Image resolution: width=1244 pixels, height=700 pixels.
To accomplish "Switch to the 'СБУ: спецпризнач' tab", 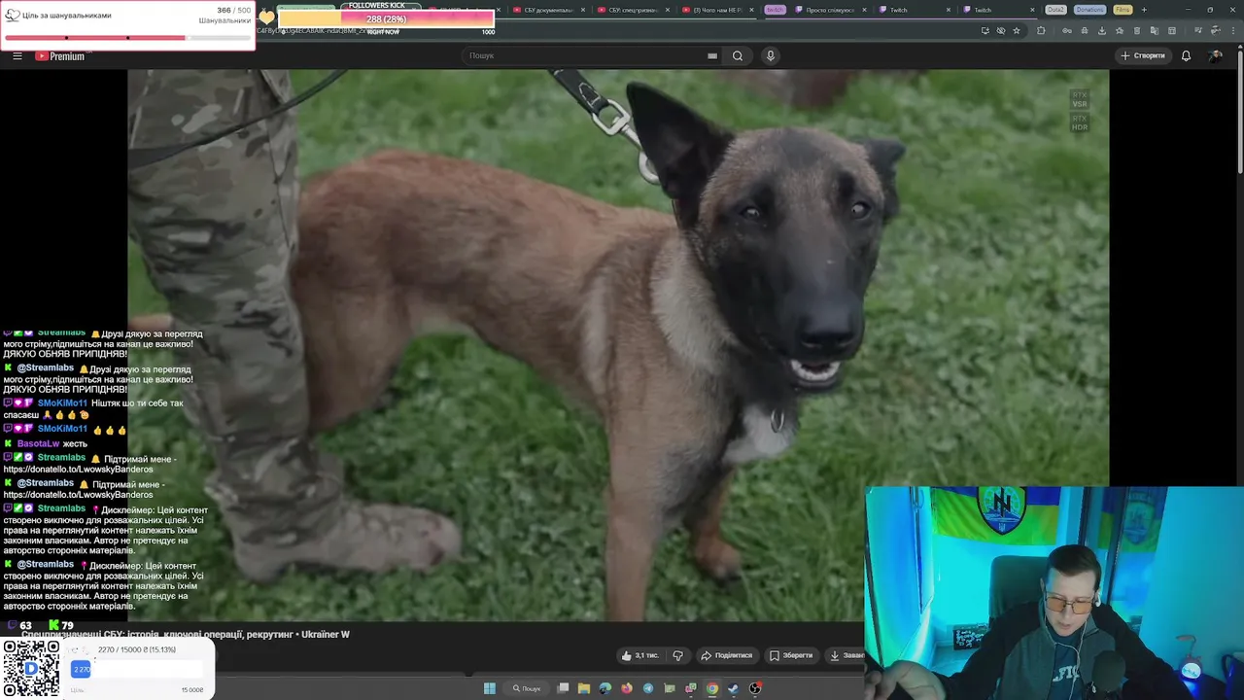I will coord(633,10).
